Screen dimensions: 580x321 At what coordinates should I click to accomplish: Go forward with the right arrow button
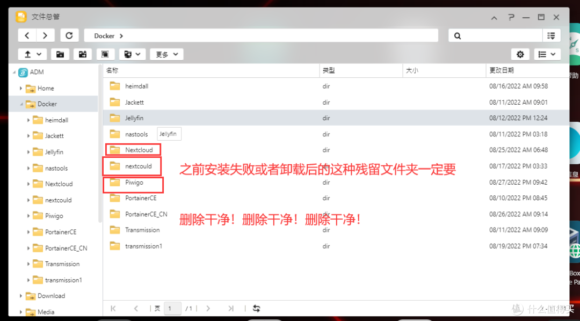pyautogui.click(x=45, y=35)
